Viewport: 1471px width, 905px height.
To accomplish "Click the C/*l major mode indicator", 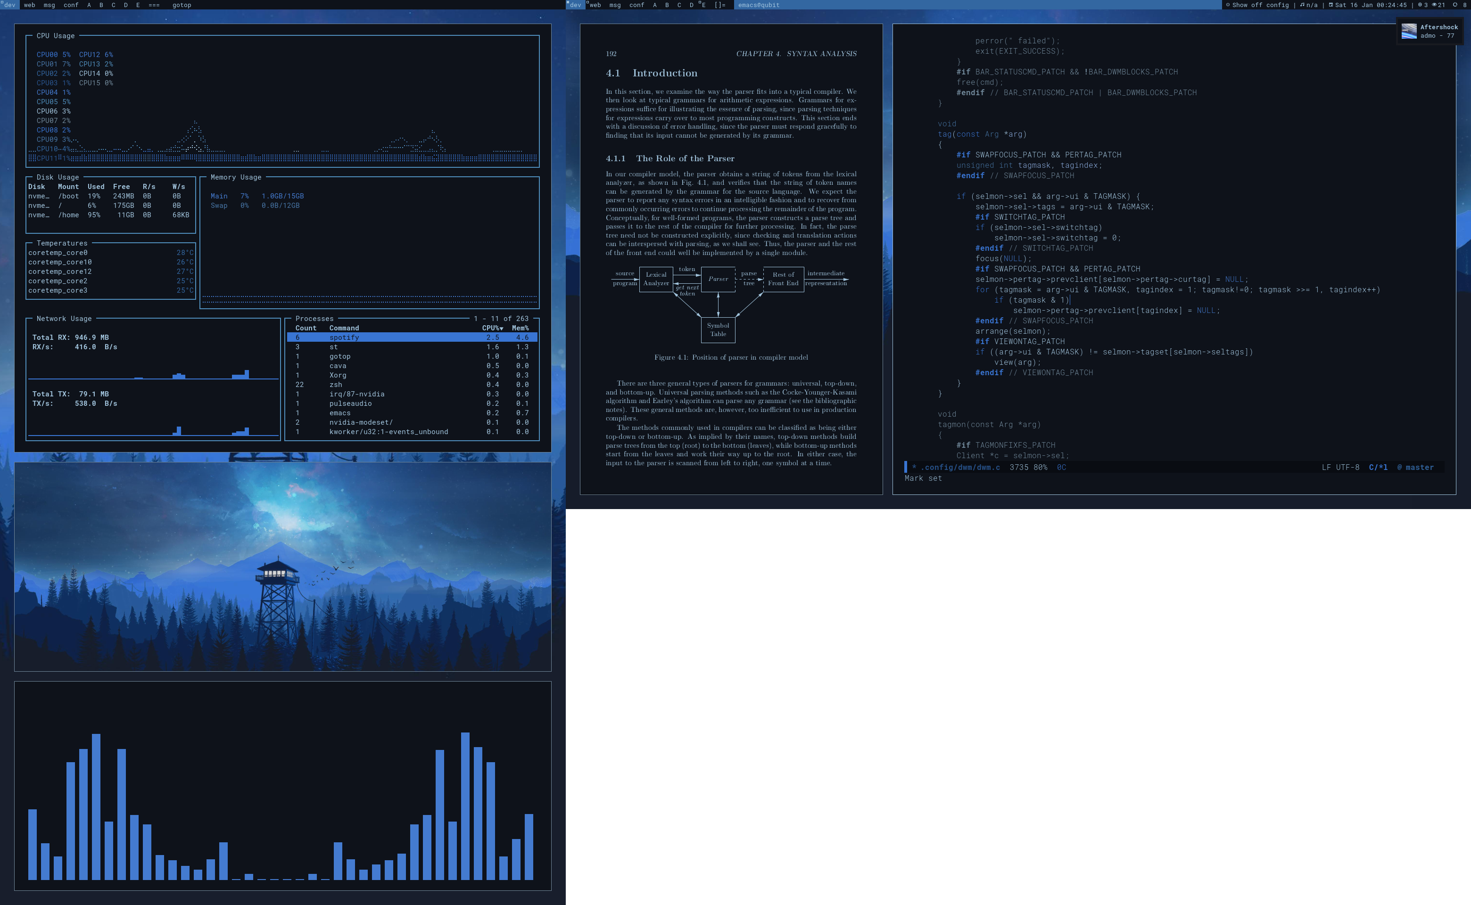I will coord(1378,468).
